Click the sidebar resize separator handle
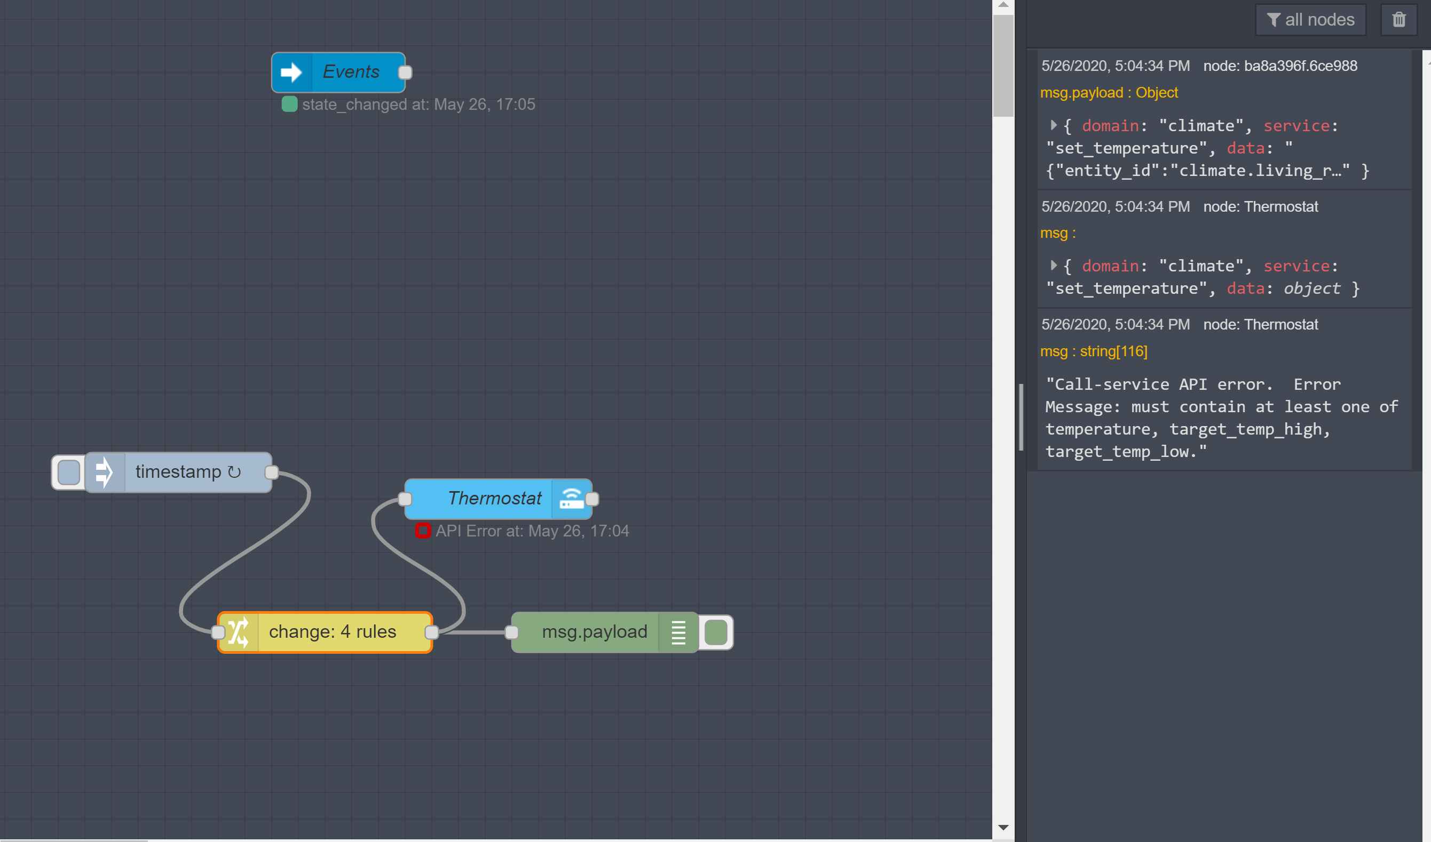Screen dimensions: 1431x842 [1021, 418]
